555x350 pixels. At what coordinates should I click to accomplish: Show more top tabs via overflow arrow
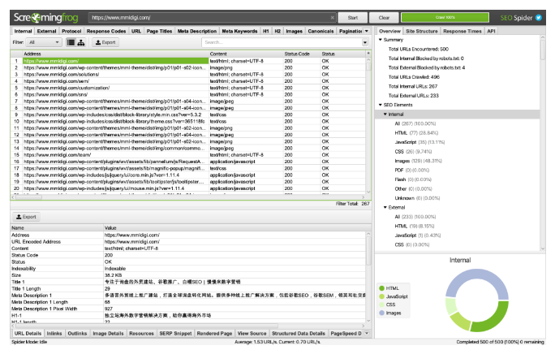coord(367,31)
